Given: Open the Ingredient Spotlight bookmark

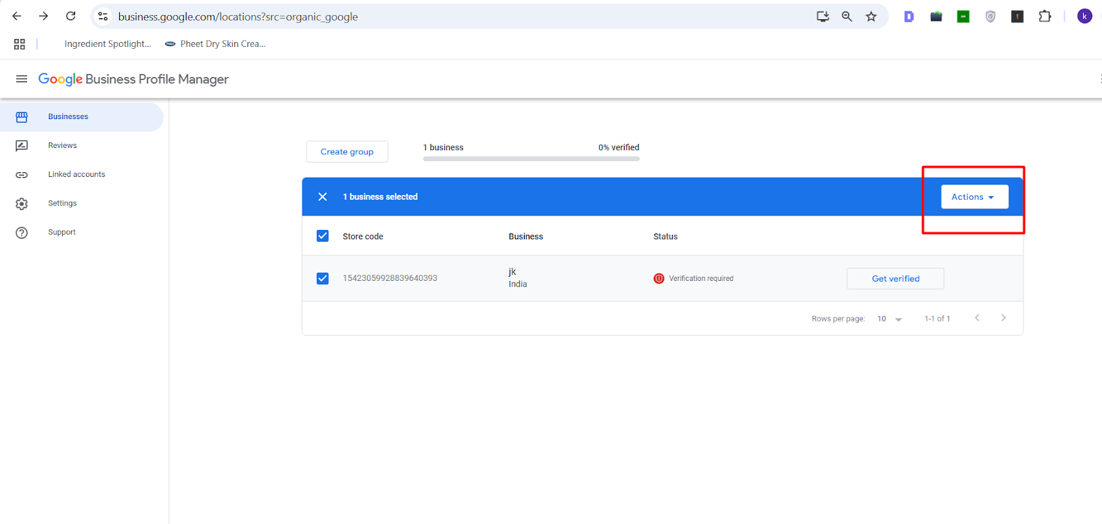Looking at the screenshot, I should tap(107, 44).
